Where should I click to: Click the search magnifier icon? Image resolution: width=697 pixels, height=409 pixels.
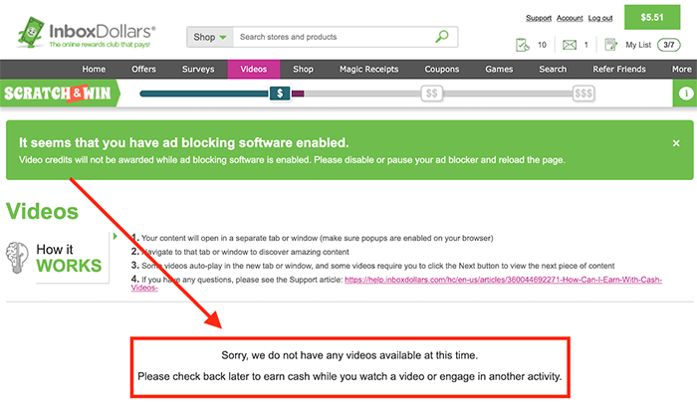tap(441, 37)
